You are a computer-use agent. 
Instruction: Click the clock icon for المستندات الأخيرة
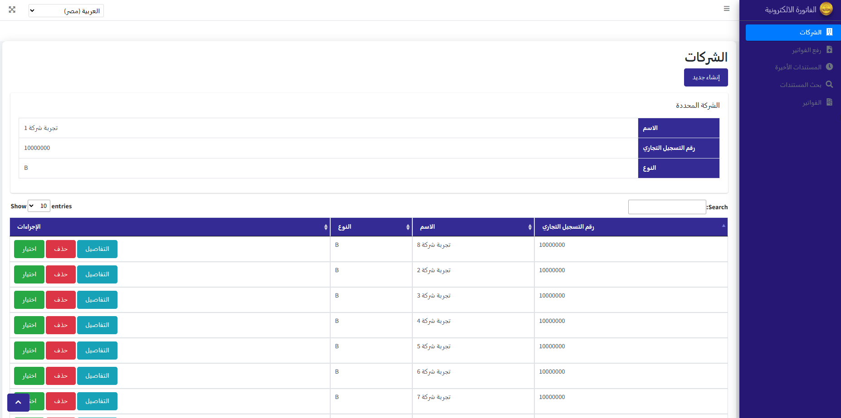click(830, 67)
